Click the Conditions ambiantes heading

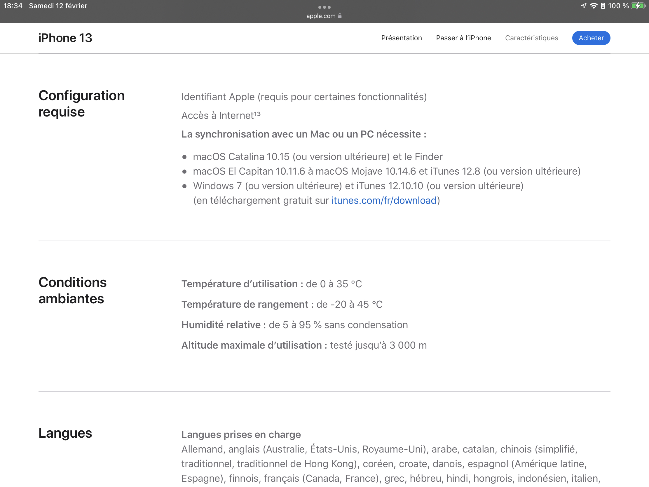[72, 290]
